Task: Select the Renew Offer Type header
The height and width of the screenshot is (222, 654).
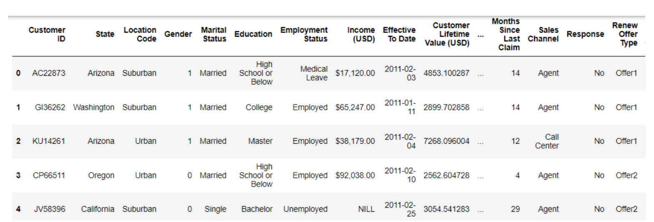Action: click(x=624, y=34)
